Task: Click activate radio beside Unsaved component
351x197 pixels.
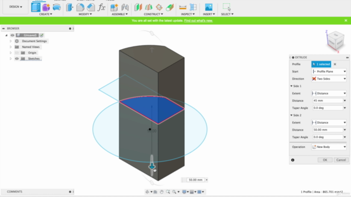Action: coord(42,35)
